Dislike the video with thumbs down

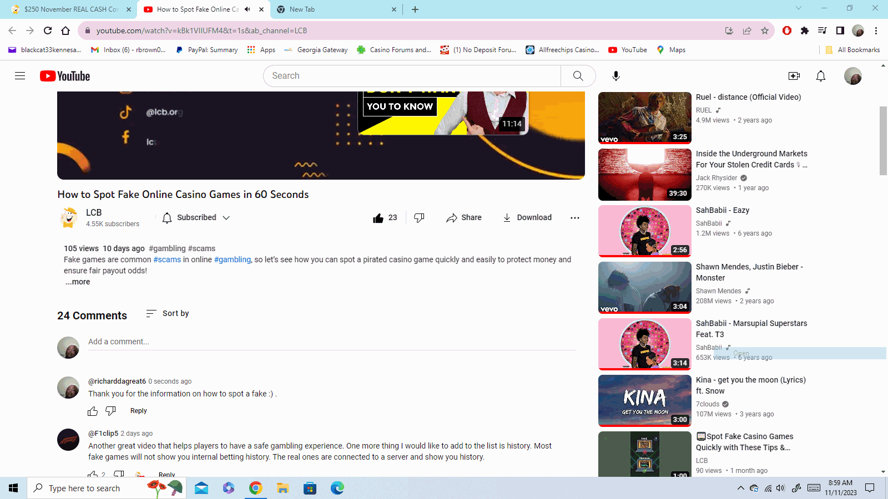tap(419, 218)
